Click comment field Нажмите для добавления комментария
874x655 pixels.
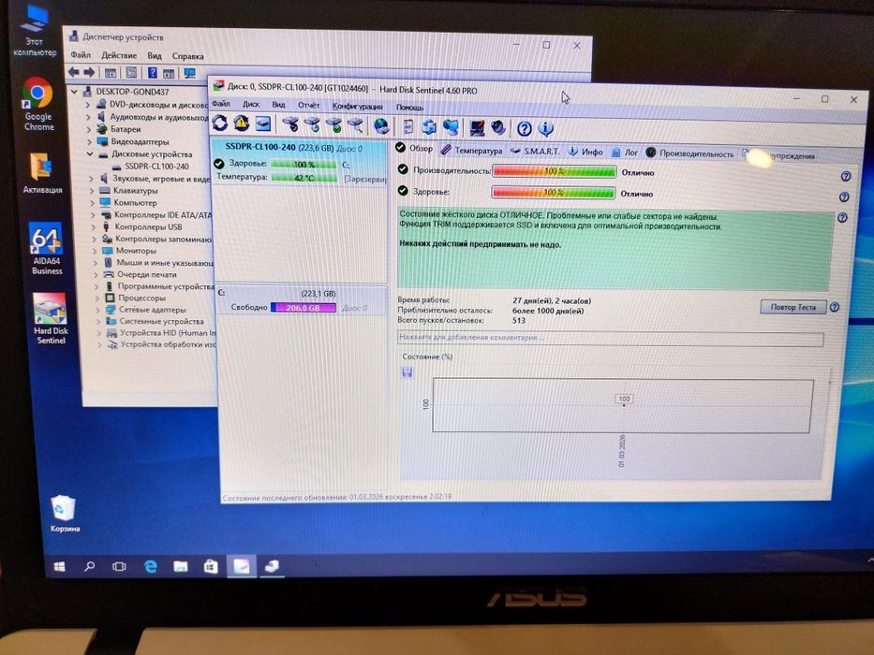(611, 338)
